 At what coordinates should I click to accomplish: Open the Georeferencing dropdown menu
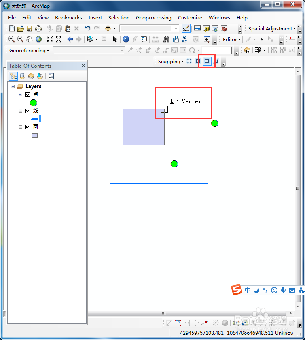pyautogui.click(x=29, y=51)
